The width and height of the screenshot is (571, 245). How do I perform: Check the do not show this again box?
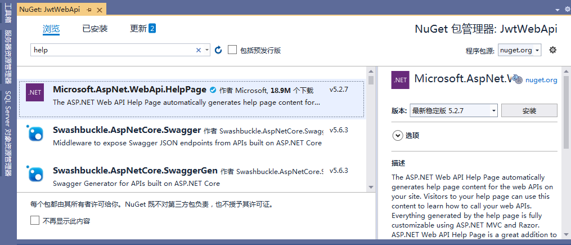tap(34, 220)
